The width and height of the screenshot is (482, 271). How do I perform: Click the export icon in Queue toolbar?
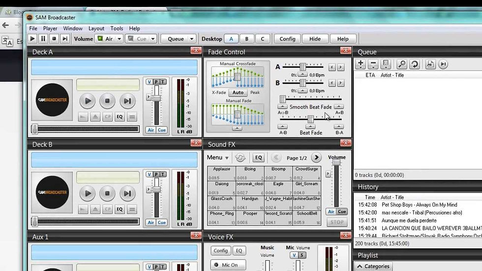[x=430, y=64]
